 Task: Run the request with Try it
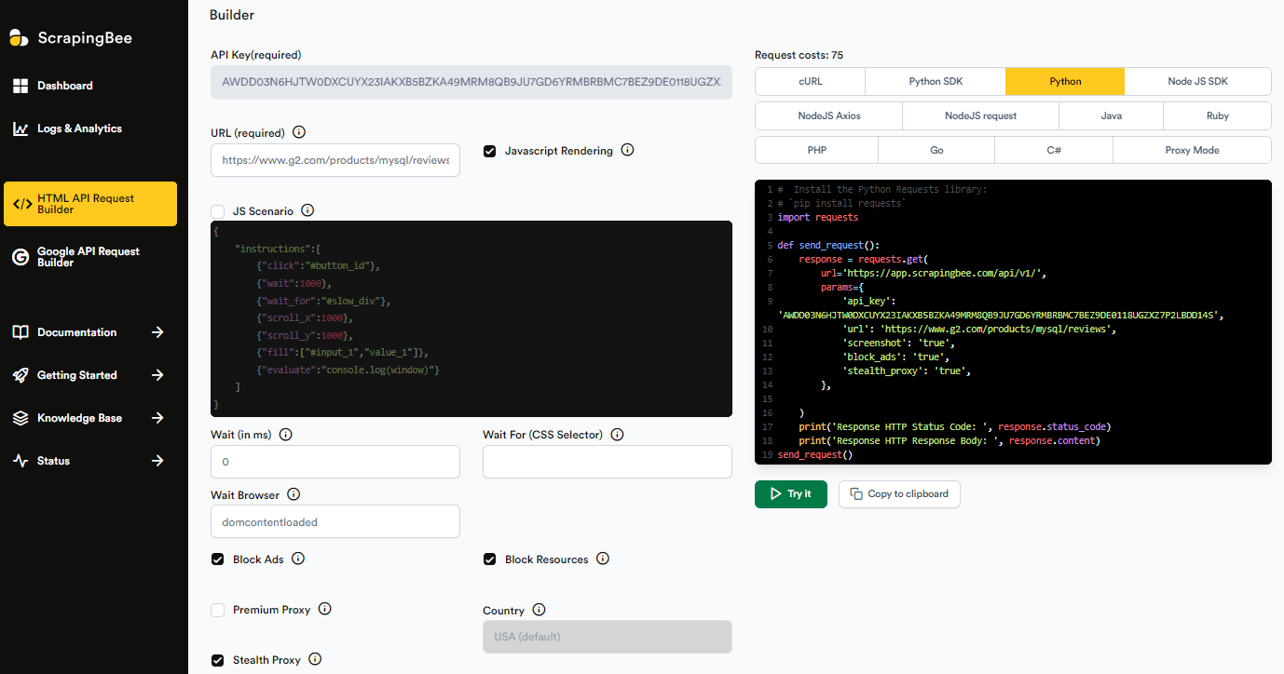790,494
